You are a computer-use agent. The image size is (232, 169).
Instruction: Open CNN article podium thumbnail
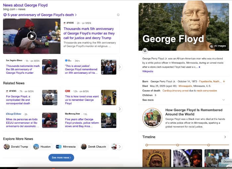tap(109, 98)
